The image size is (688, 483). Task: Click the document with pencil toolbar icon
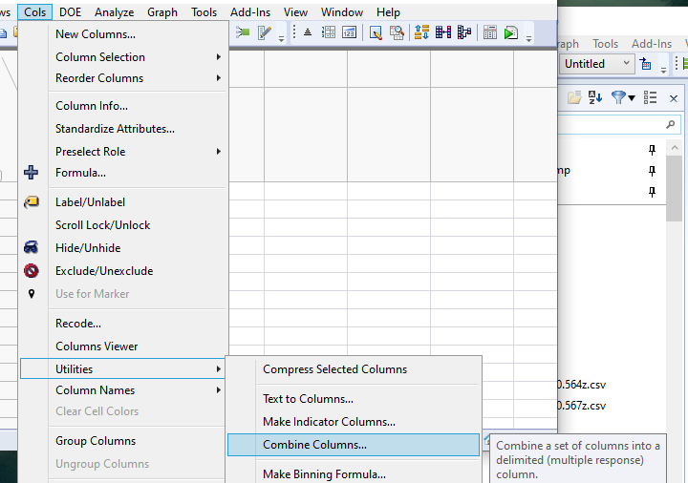pos(265,32)
